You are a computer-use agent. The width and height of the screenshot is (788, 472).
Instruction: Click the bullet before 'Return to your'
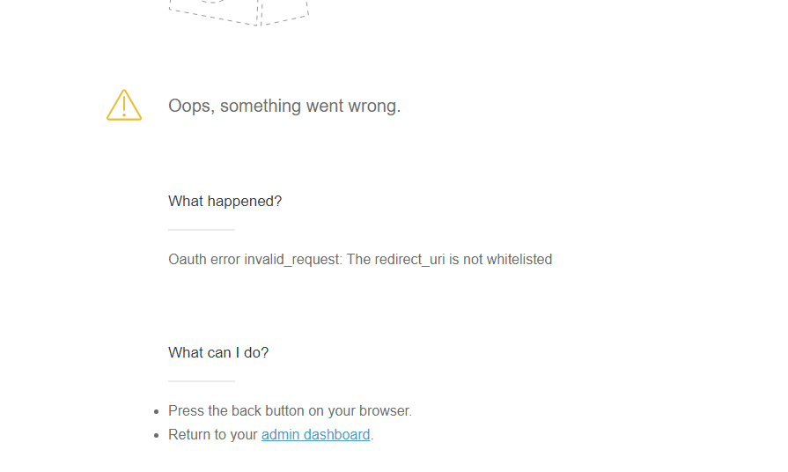coord(157,435)
